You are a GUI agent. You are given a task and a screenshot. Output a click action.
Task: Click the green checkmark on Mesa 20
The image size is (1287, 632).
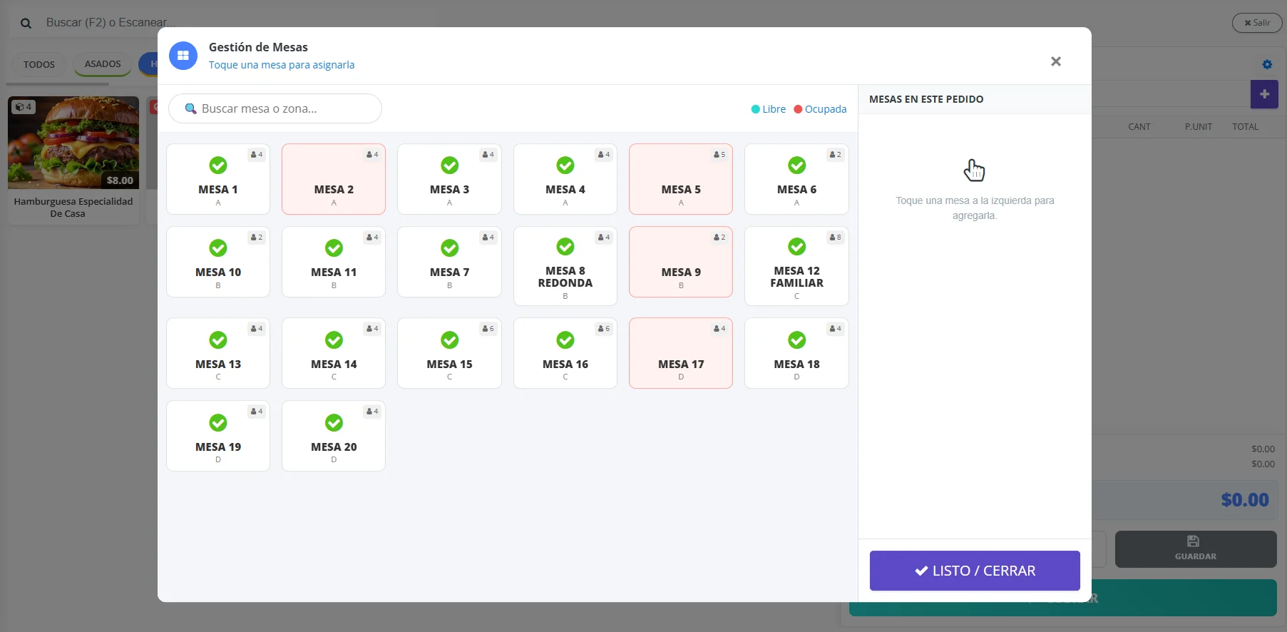point(334,423)
